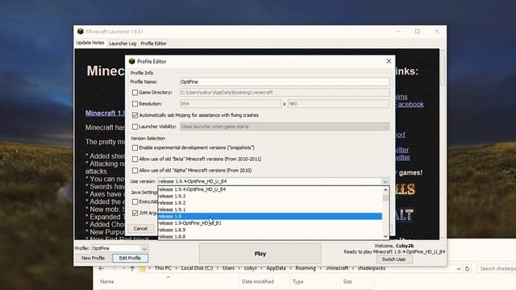Uncheck the JVM Arguments checkbox
Viewport: 516px width, 290px height.
(135, 213)
